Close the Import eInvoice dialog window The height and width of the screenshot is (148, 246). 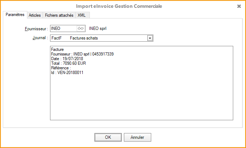239,6
